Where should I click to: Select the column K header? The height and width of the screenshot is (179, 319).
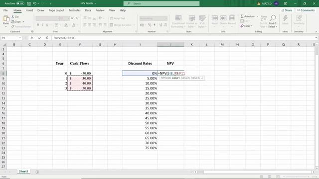point(191,44)
